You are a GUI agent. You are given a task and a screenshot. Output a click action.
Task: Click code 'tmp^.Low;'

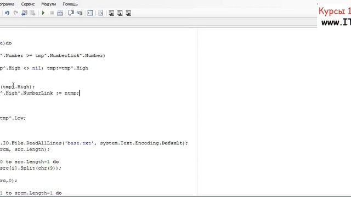click(x=13, y=118)
